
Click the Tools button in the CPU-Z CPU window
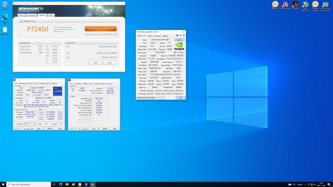(38, 128)
